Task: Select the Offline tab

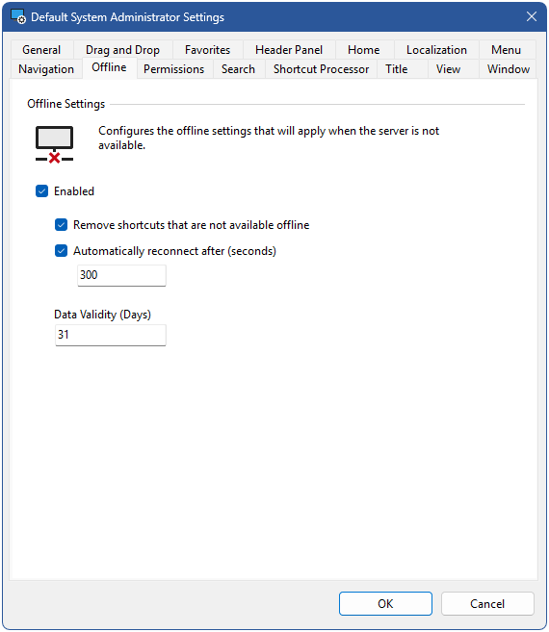Action: [x=109, y=67]
